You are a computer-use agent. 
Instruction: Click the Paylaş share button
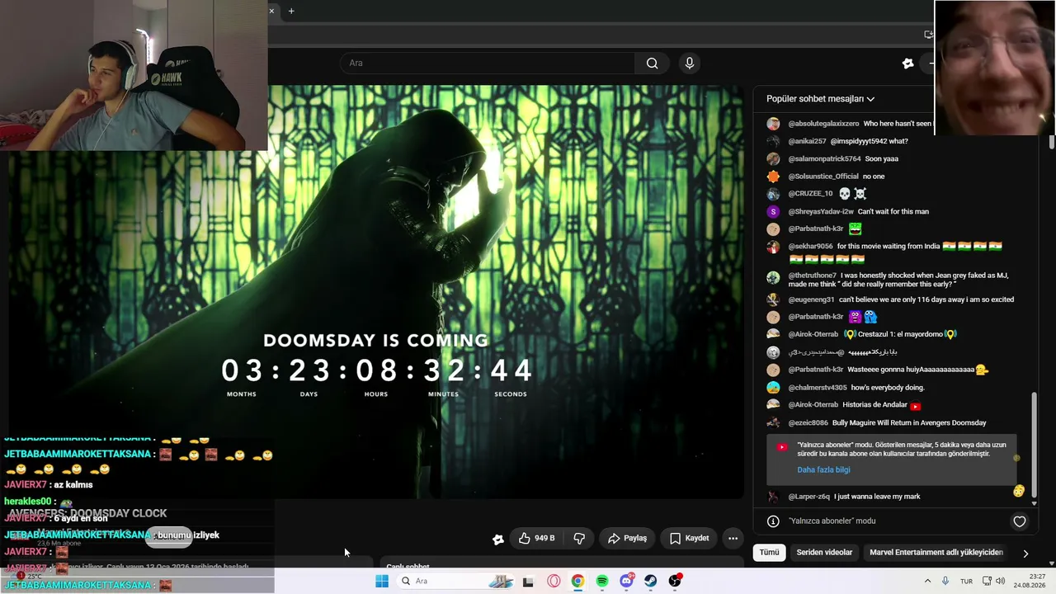coord(627,538)
